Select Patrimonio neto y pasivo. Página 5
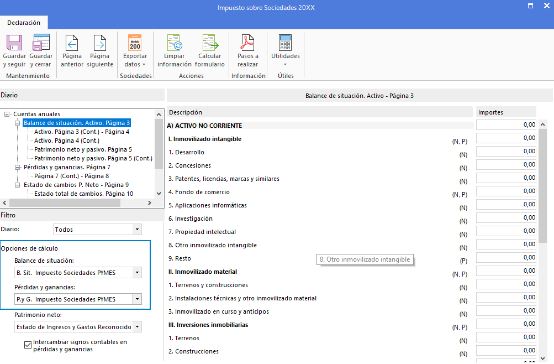The image size is (554, 364). [83, 149]
